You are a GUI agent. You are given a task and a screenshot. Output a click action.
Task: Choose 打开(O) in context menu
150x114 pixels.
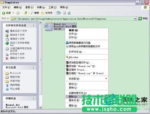87,34
